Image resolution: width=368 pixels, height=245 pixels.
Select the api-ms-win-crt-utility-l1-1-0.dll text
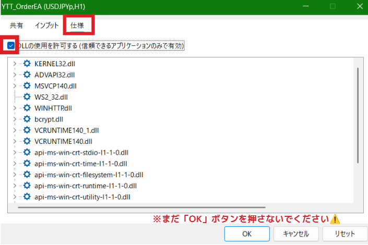click(x=82, y=197)
